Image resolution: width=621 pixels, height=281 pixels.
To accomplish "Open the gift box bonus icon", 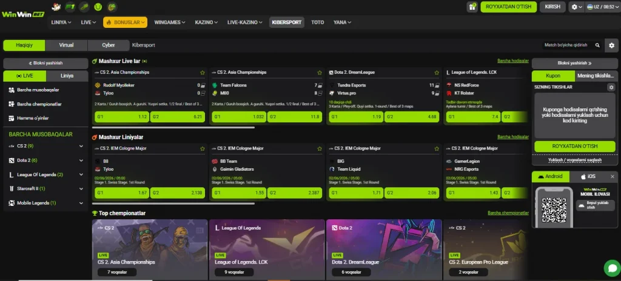I will pos(472,7).
